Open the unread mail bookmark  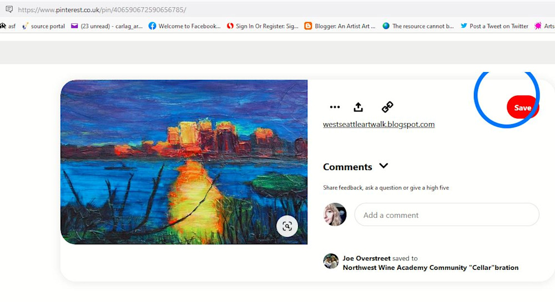pos(107,26)
